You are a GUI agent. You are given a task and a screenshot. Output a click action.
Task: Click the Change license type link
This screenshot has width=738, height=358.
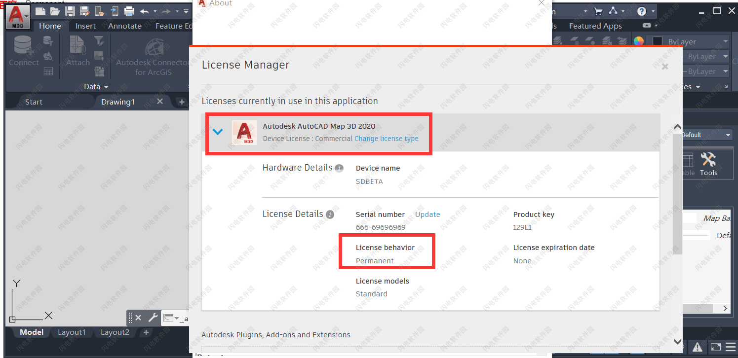(387, 139)
